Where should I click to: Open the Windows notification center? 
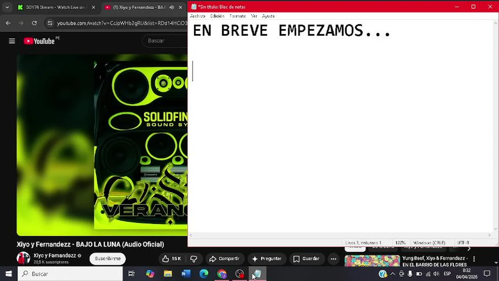coord(487,274)
